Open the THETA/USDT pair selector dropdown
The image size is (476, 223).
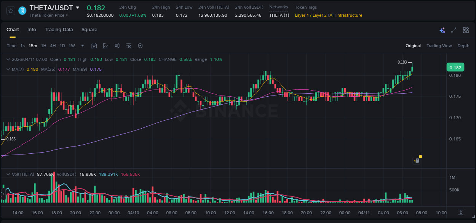click(78, 8)
